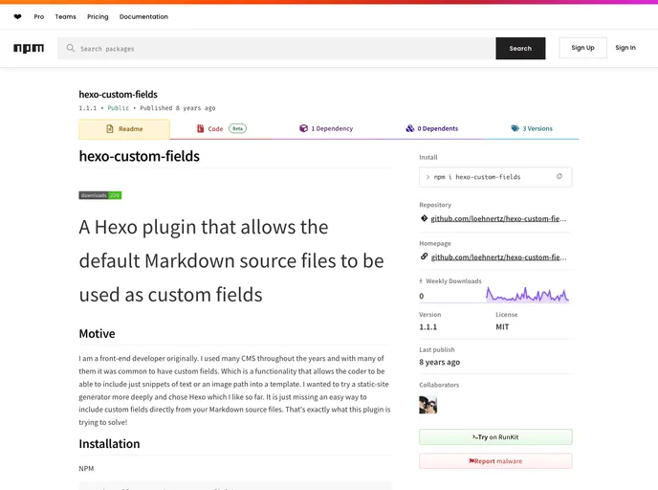Click the version value 1.1.1 in the sidebar
This screenshot has height=490, width=658.
click(428, 326)
